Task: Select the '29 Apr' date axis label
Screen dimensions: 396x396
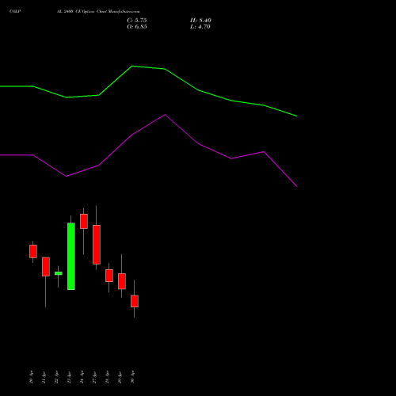Action: pos(120,377)
